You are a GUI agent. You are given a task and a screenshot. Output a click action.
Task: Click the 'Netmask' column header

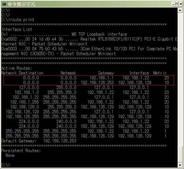click(68, 73)
